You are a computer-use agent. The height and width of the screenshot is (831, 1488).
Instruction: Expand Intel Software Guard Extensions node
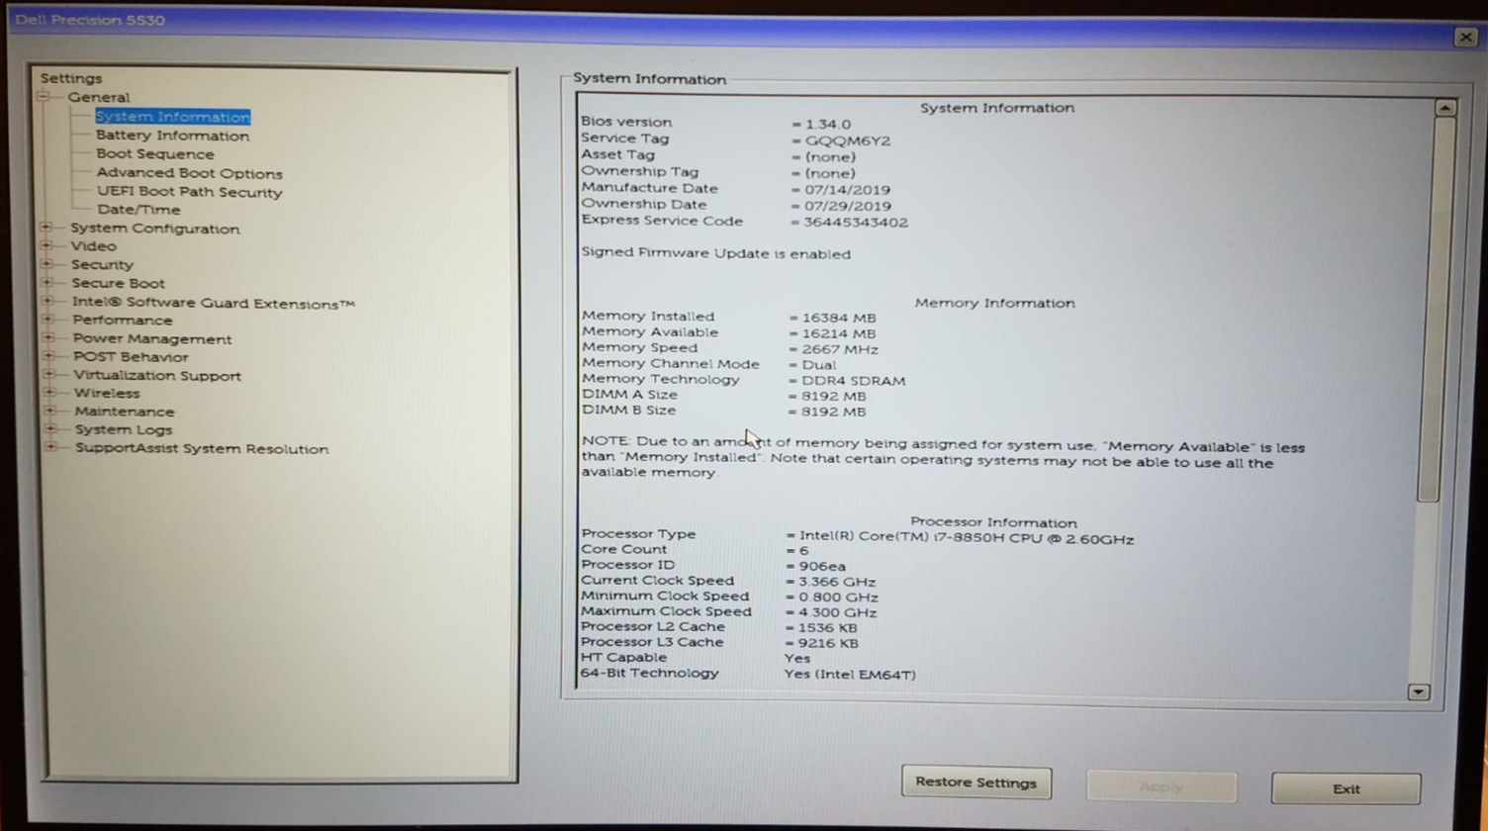click(47, 302)
